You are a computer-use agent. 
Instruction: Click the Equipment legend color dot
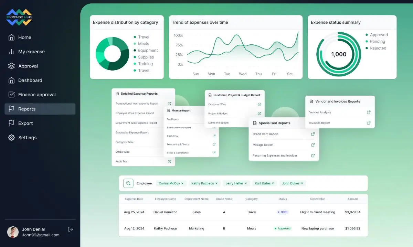coord(135,50)
